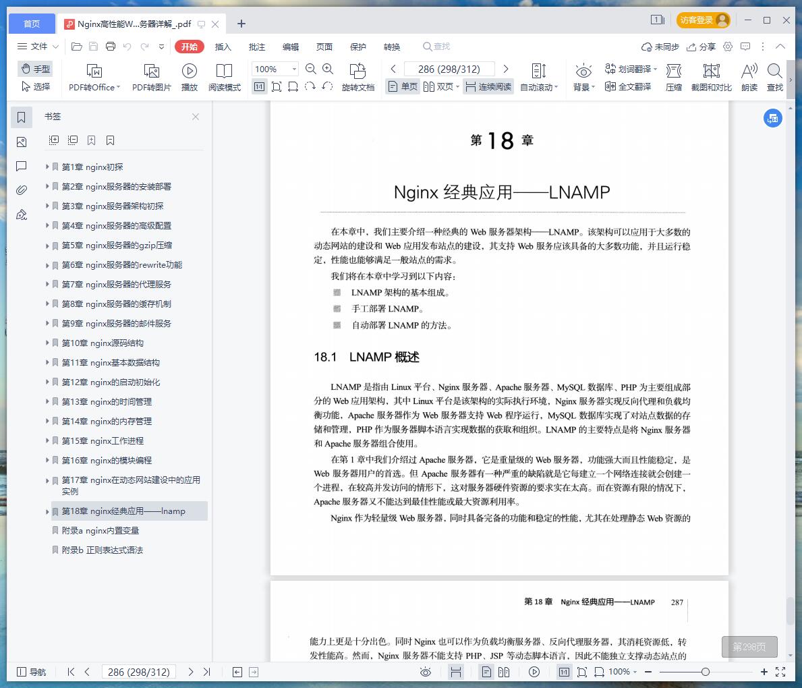
Task: Toggle 连续阅读 continuous reading
Action: point(488,86)
